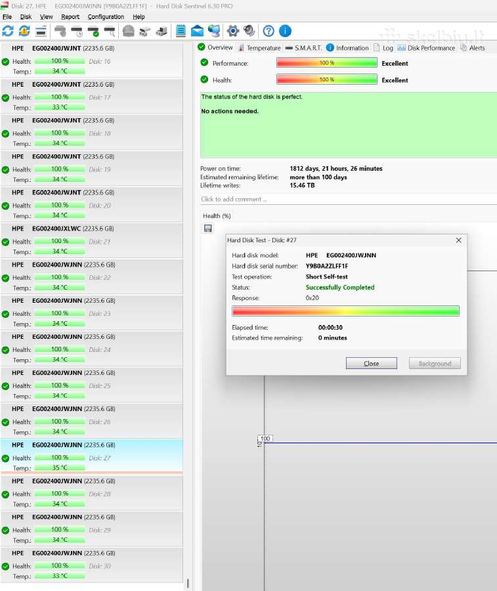The width and height of the screenshot is (497, 591).
Task: Click the disk panel layout toolbar icon
Action: (41, 31)
